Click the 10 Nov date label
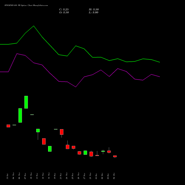185x185 pixels. pyautogui.click(x=31, y=176)
